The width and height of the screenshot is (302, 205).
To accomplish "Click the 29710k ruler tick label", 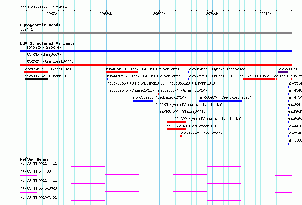I will point(265,14).
